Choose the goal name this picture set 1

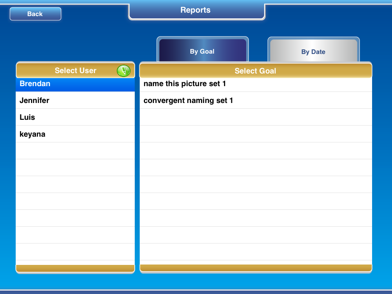pyautogui.click(x=256, y=83)
